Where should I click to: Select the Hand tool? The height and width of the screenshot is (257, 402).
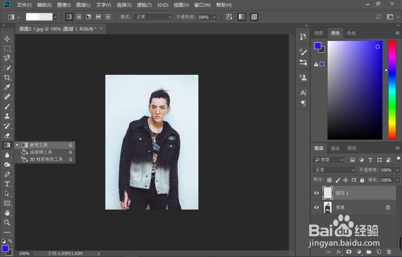(7, 213)
